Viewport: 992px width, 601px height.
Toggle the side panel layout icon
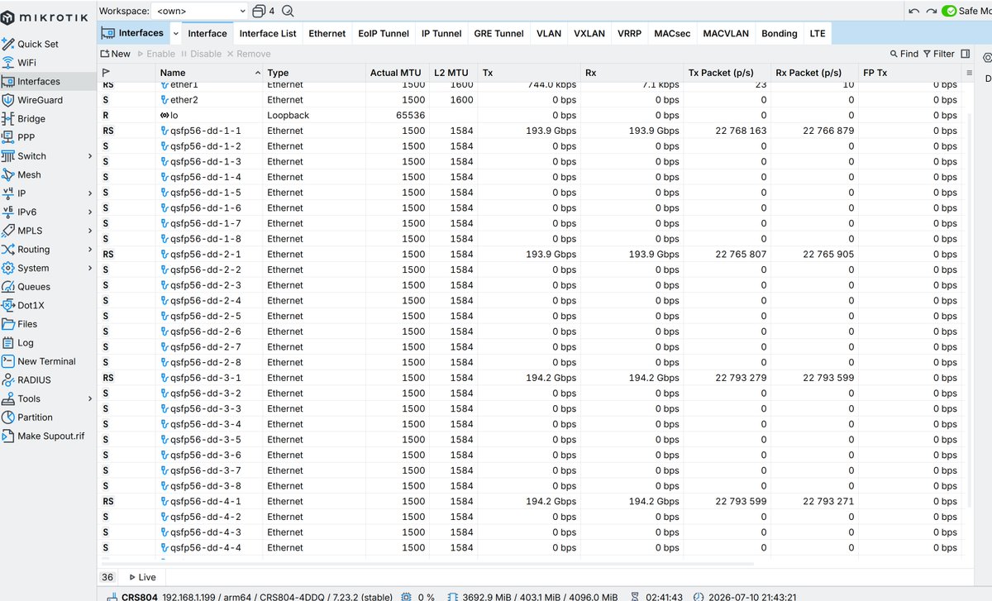pos(965,54)
